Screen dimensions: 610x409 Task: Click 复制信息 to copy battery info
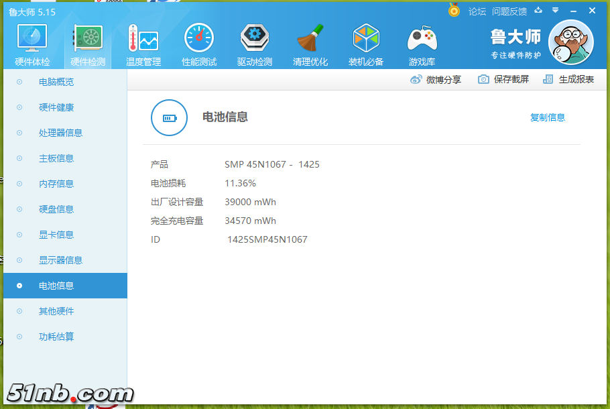pos(547,117)
